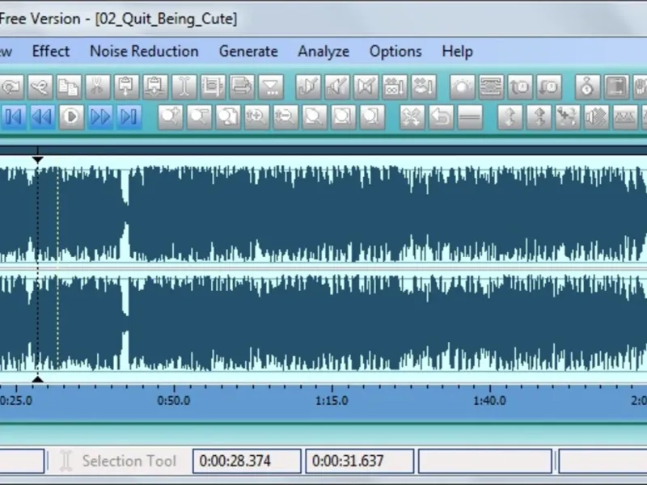The image size is (647, 485).
Task: Click the selection end field 0:00:31.637
Action: [x=359, y=461]
